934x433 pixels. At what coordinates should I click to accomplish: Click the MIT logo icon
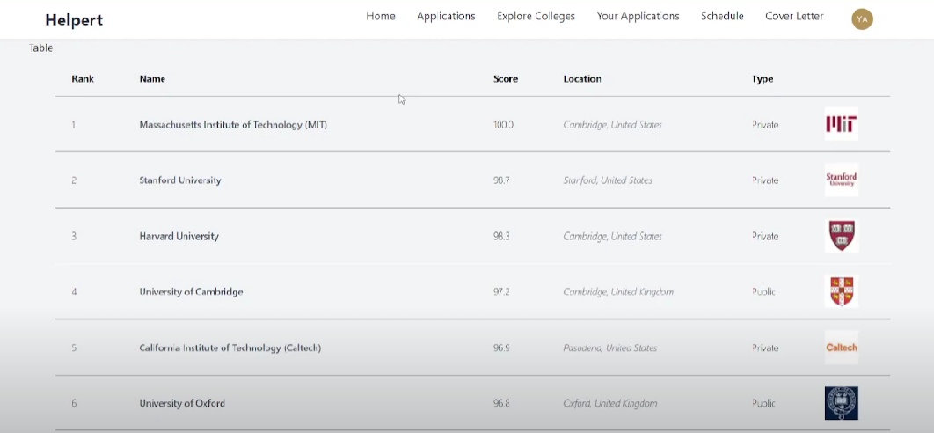(841, 124)
